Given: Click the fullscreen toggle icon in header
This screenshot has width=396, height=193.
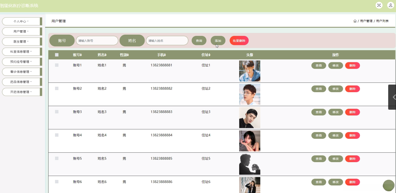Looking at the screenshot, I should coord(379,5).
